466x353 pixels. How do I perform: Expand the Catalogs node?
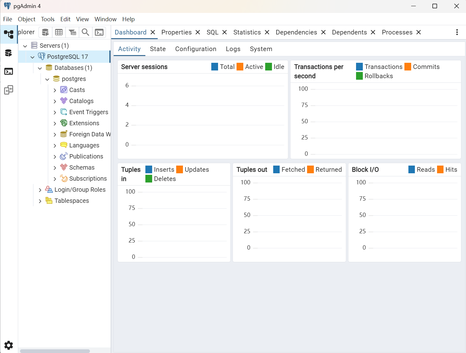pos(55,101)
